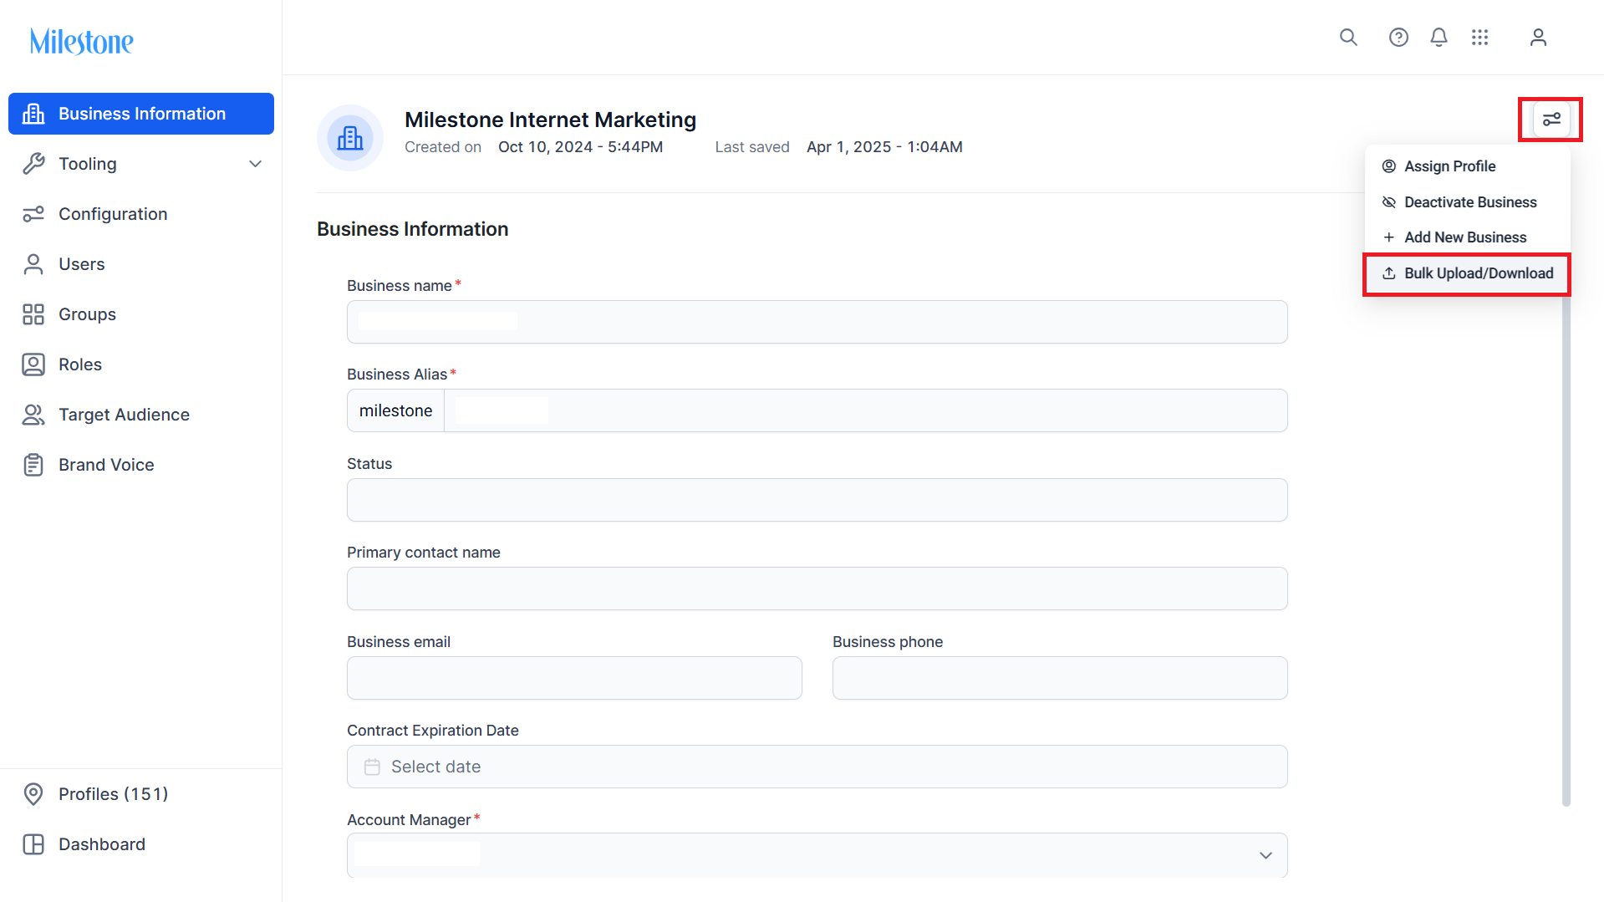Toggle the business settings sliders button
Viewport: 1604px width, 902px height.
click(x=1551, y=120)
